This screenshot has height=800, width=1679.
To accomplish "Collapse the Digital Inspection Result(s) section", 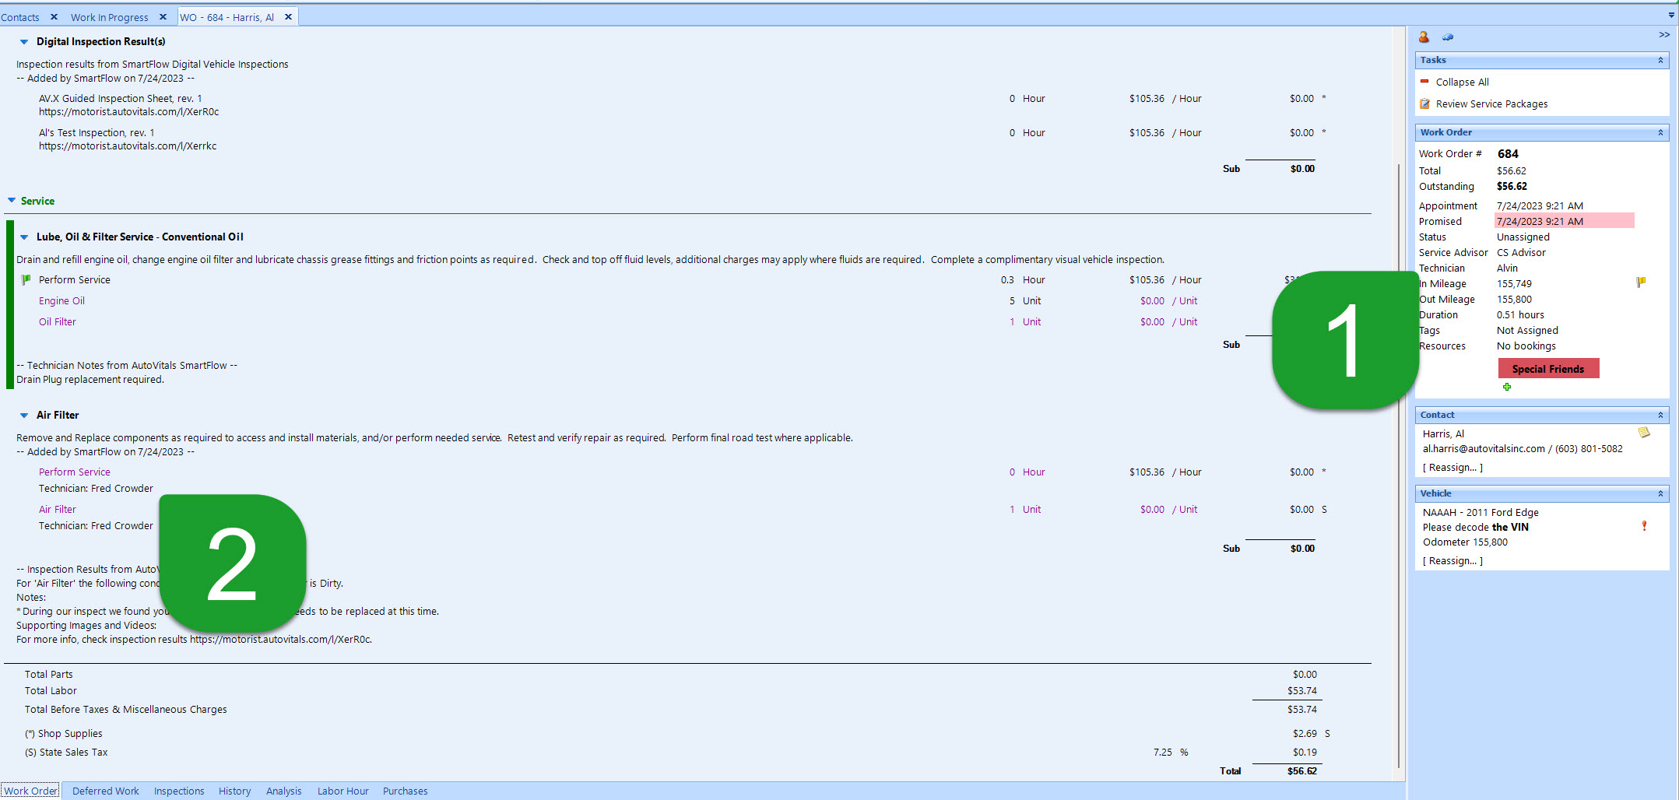I will 24,42.
